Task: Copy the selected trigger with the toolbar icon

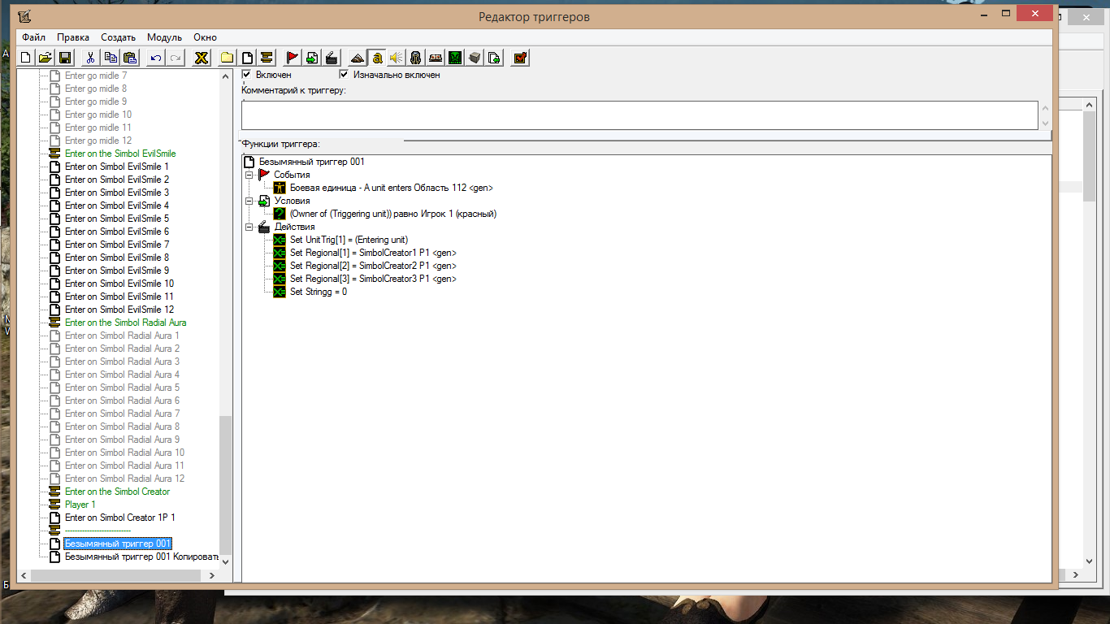Action: (x=111, y=57)
